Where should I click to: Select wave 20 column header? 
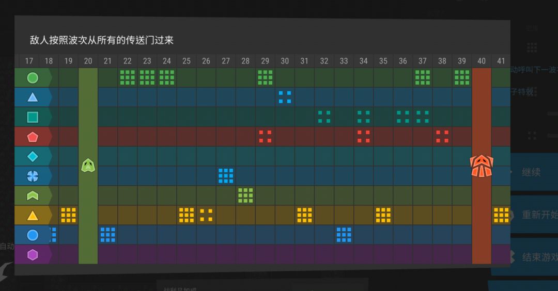coord(88,61)
